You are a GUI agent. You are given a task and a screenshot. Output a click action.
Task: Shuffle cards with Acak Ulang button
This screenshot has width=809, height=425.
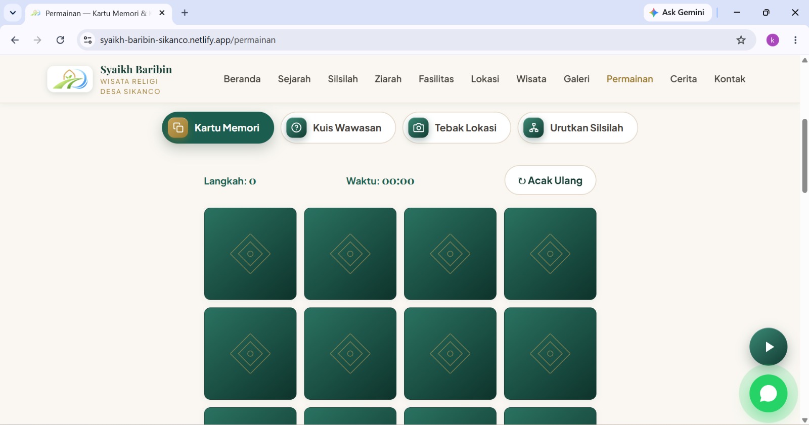pyautogui.click(x=550, y=180)
